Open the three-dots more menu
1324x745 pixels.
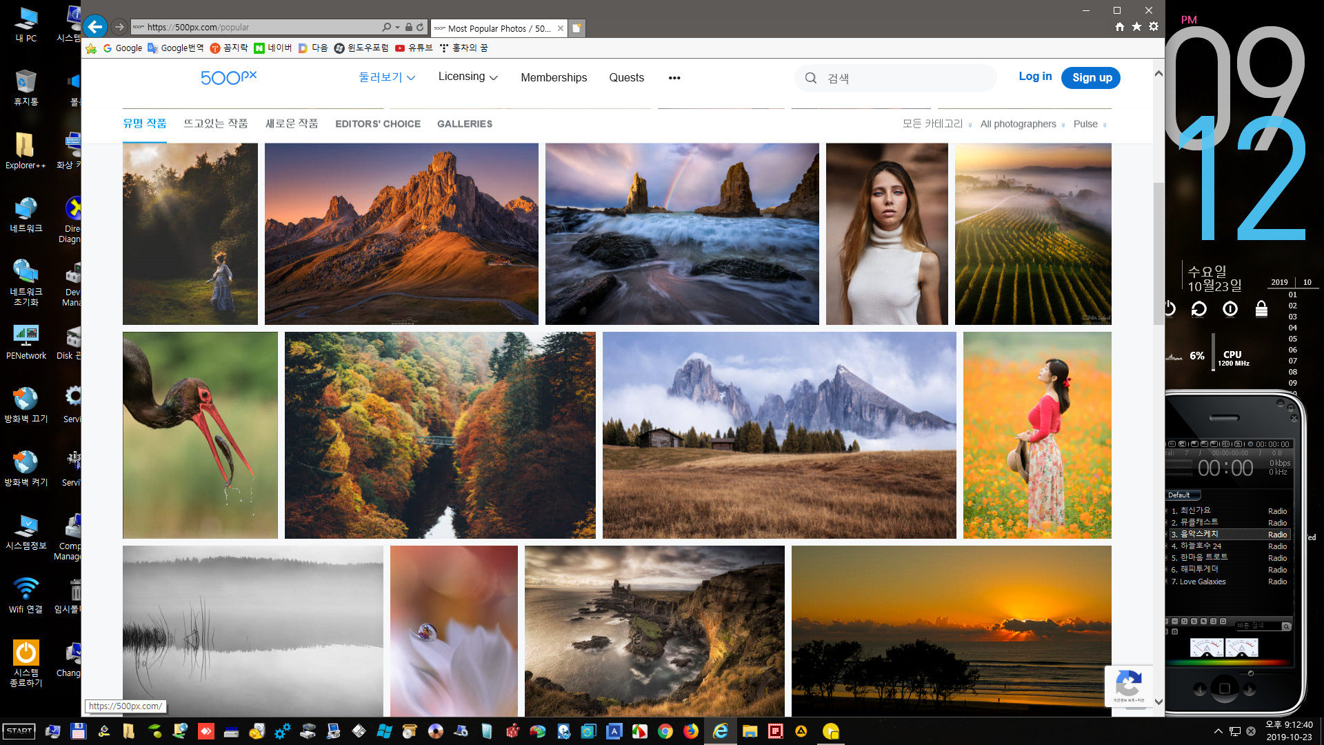674,78
